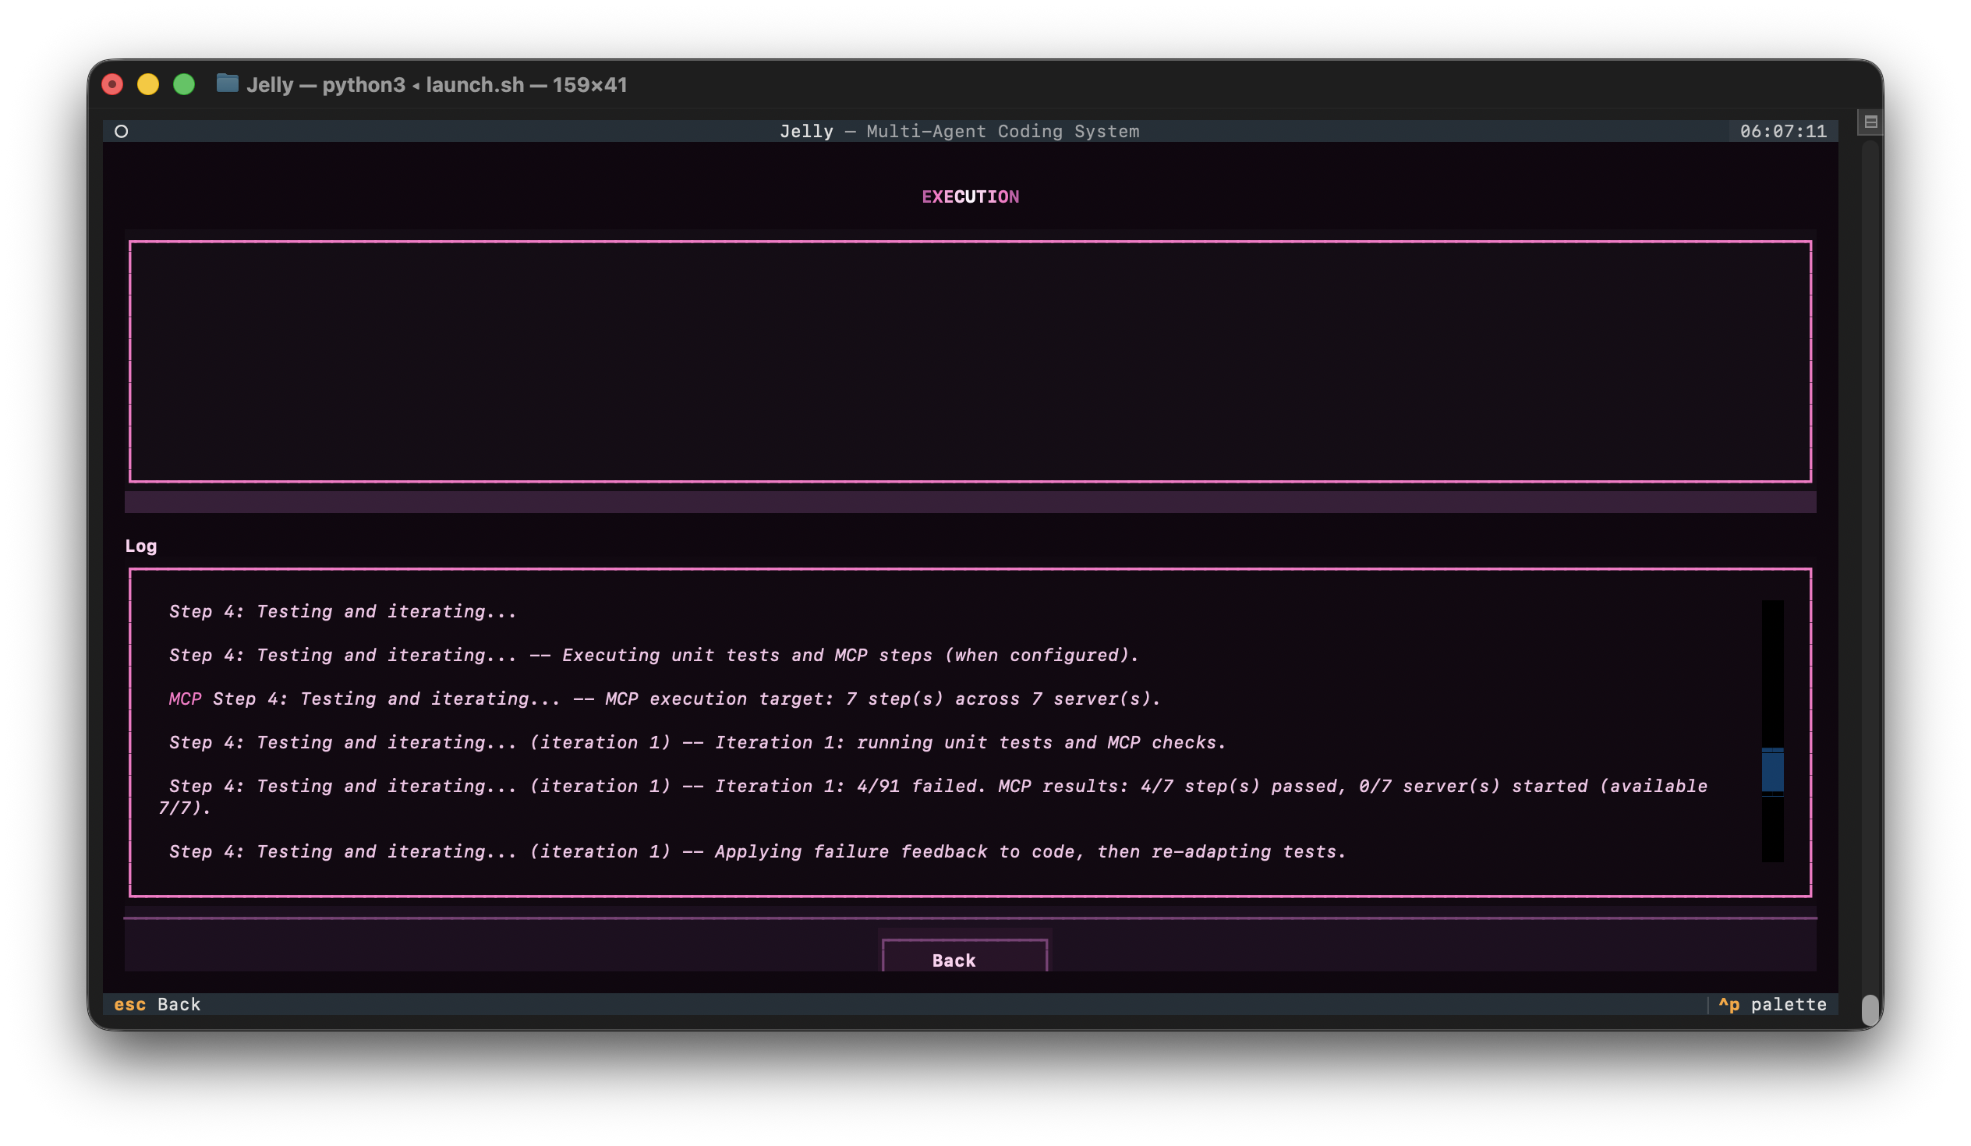Viewport: 1971px width, 1146px height.
Task: Click the esc Back shortcut in footer
Action: pos(157,1004)
